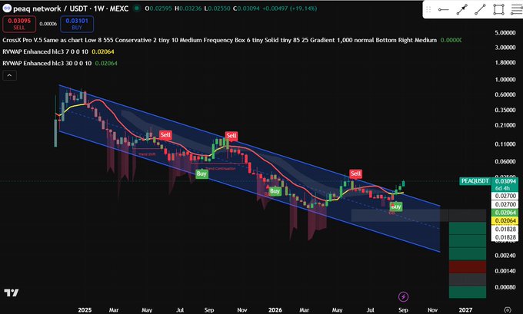The height and width of the screenshot is (314, 523).
Task: Select the Fib levels drawing tool
Action: tap(517, 9)
